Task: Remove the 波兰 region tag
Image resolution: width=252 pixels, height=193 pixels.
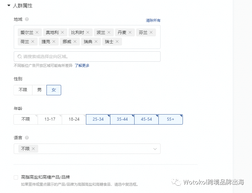Action: (x=109, y=32)
